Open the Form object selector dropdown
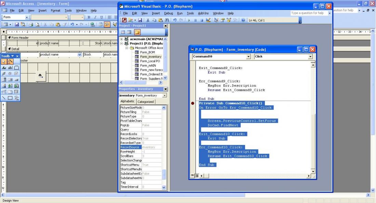Image resolution: width=376 pixels, height=203 pixels. [x=27, y=17]
